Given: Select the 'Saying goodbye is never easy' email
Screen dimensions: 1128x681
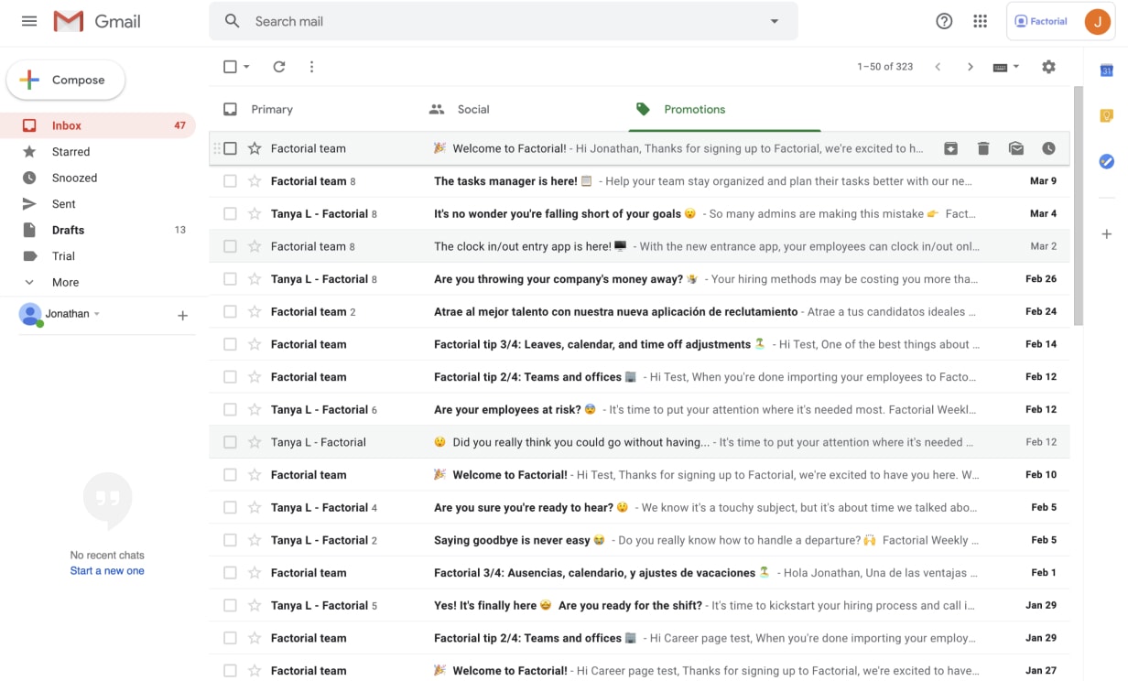Looking at the screenshot, I should pos(230,540).
